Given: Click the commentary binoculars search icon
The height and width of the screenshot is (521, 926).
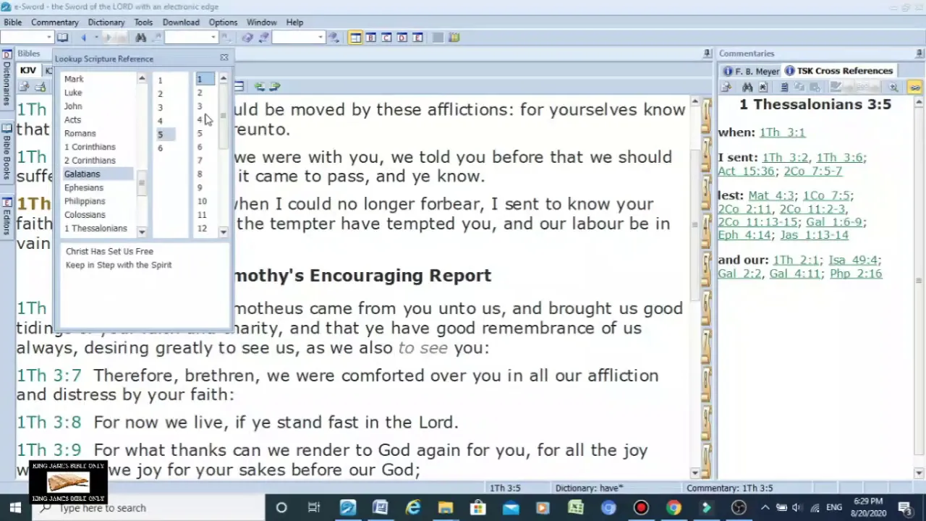Looking at the screenshot, I should pos(747,87).
